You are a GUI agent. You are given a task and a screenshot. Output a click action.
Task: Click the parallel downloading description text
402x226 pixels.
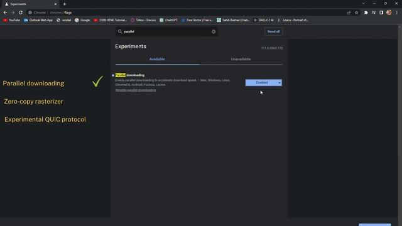tap(173, 82)
